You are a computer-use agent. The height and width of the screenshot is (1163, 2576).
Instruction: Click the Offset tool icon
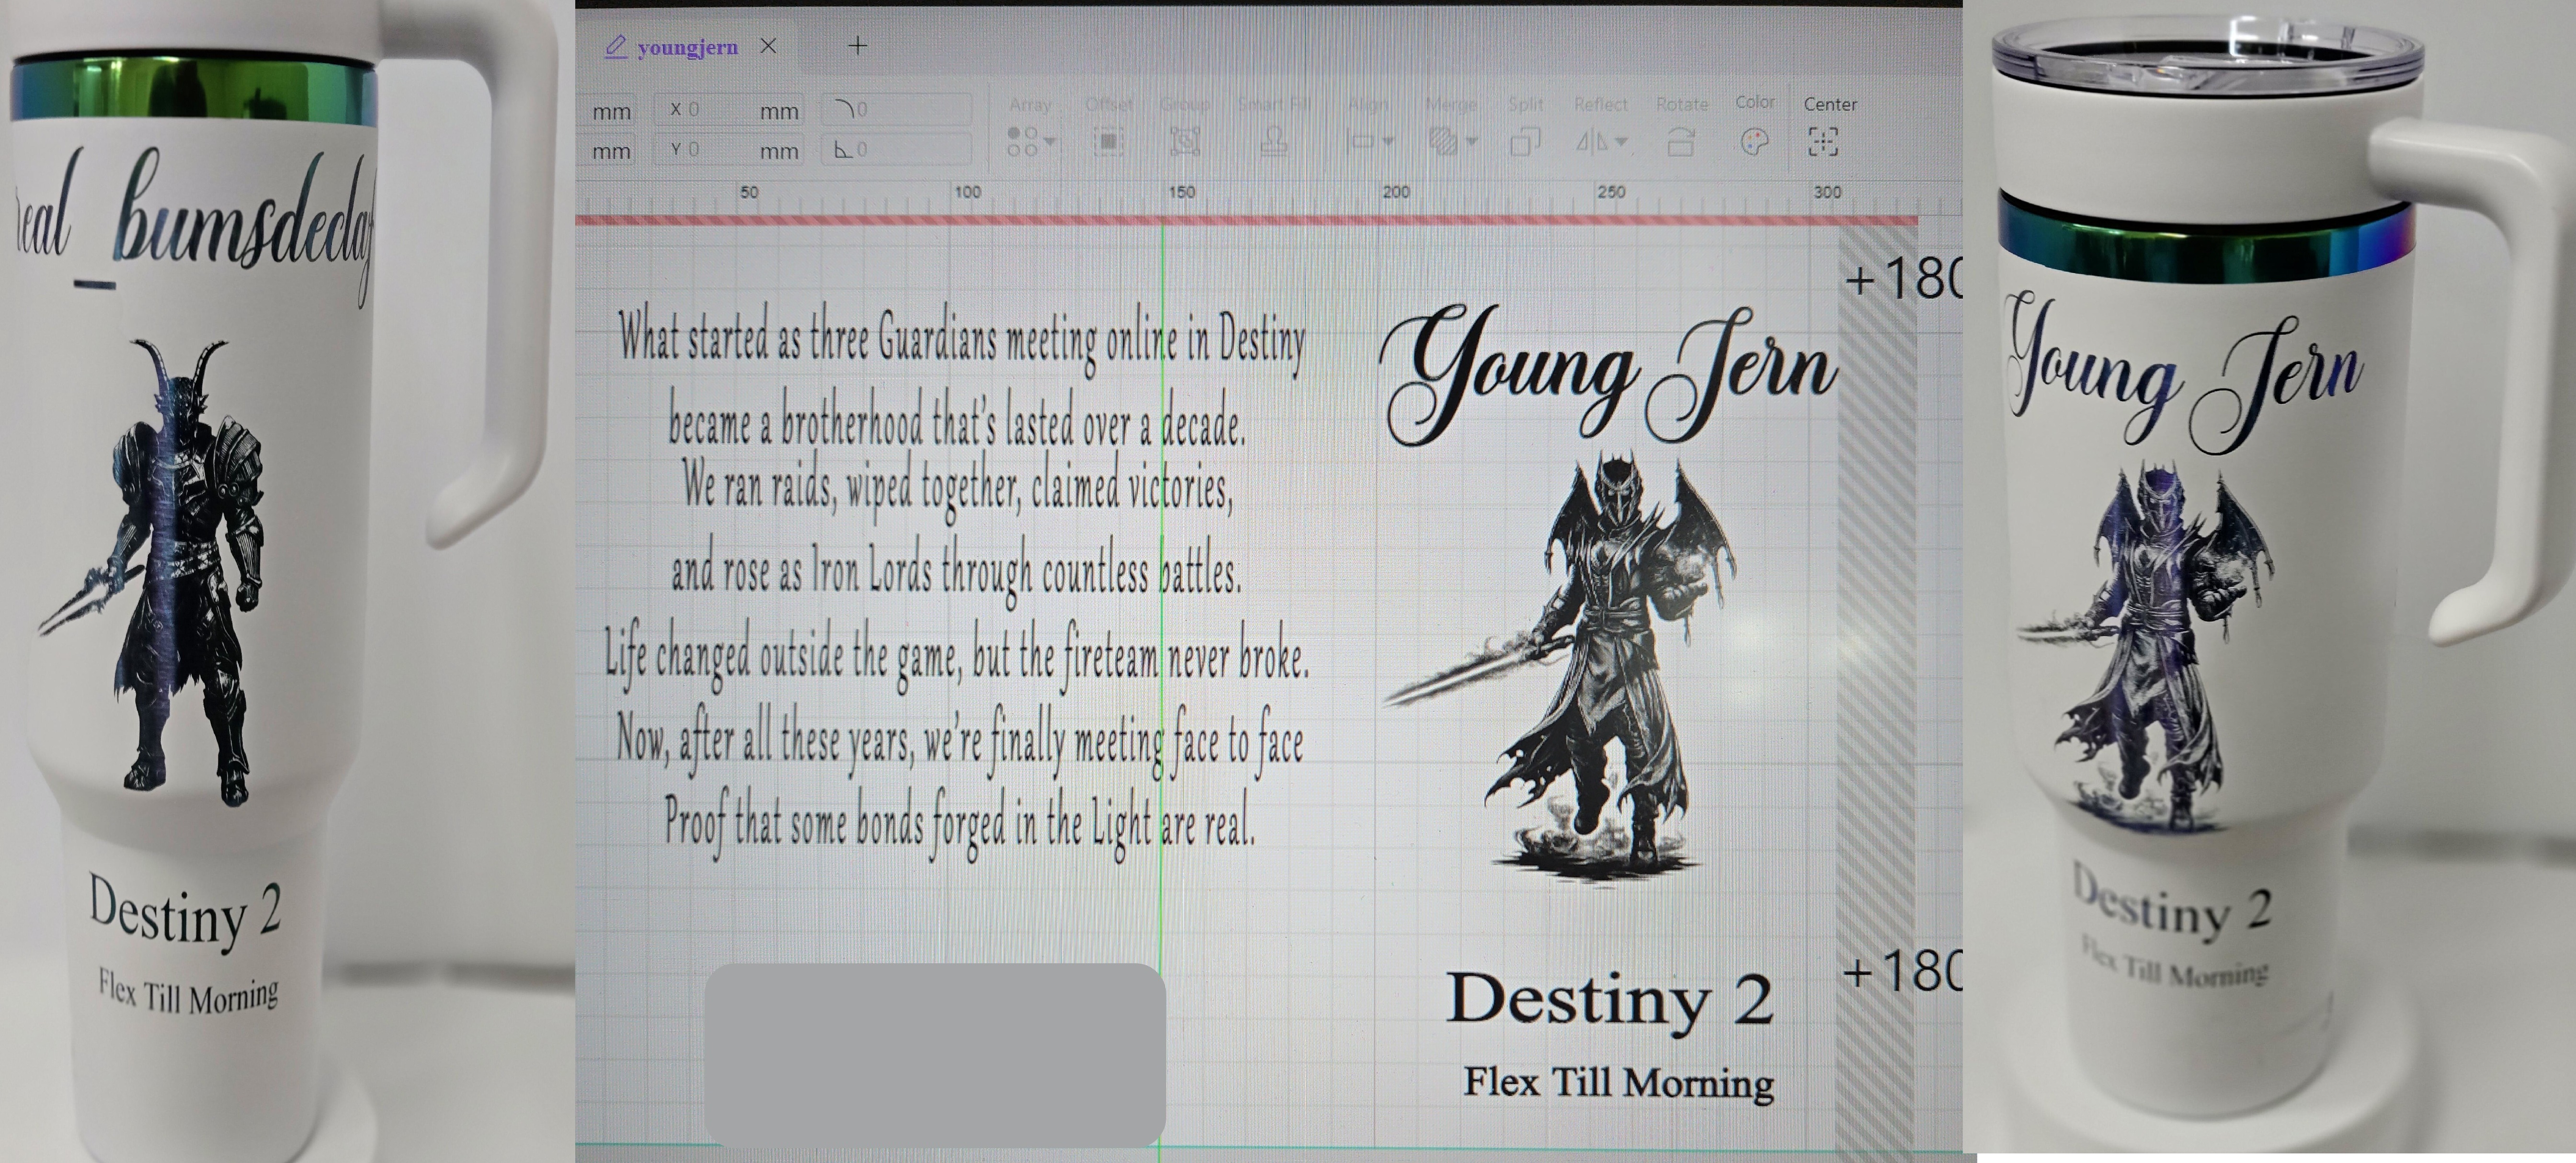coord(1108,142)
